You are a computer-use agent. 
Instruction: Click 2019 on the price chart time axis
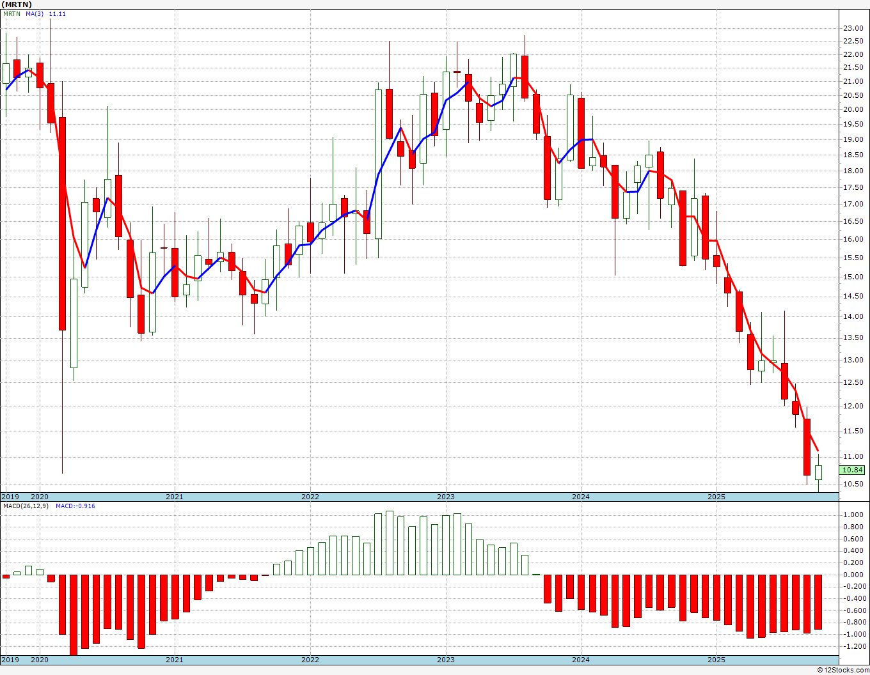10,497
